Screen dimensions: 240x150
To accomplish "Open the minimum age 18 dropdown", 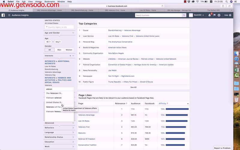I will click(x=48, y=42).
